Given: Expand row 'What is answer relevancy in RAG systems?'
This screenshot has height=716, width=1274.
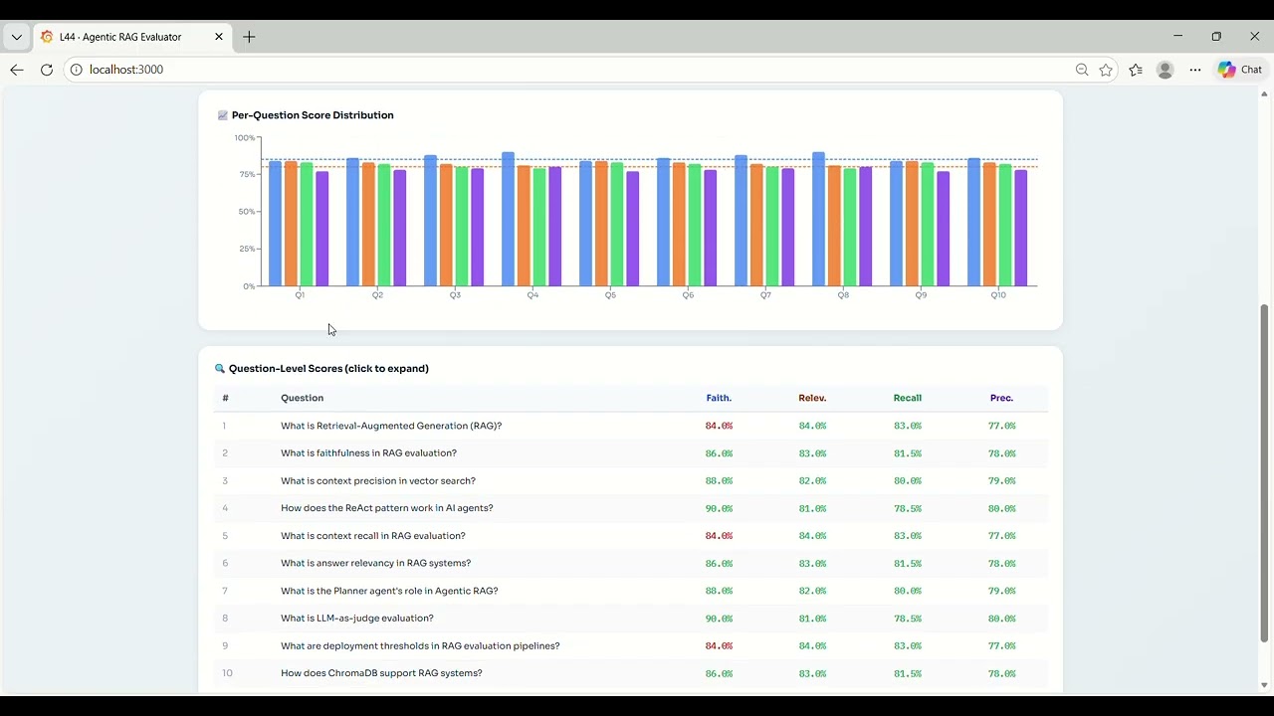Looking at the screenshot, I should coord(631,563).
